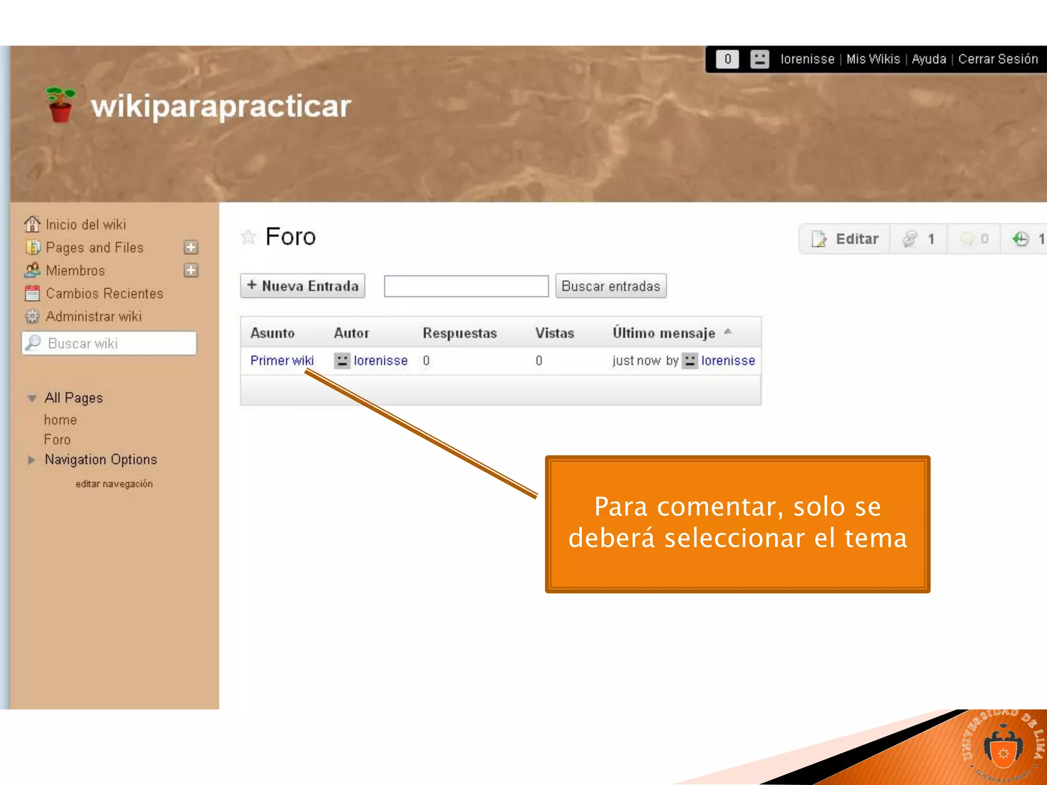Click the magnifier icon in Buscar wiki
1047x785 pixels.
pyautogui.click(x=34, y=343)
